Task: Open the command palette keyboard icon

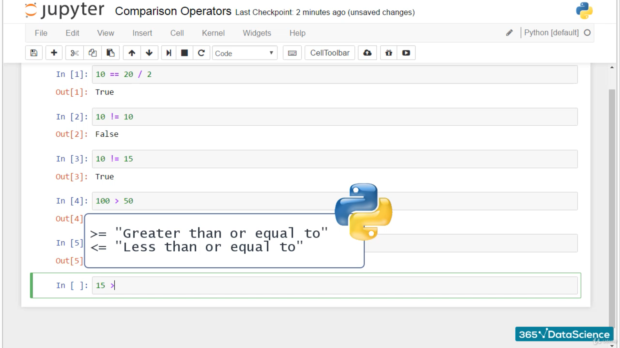Action: pos(292,53)
